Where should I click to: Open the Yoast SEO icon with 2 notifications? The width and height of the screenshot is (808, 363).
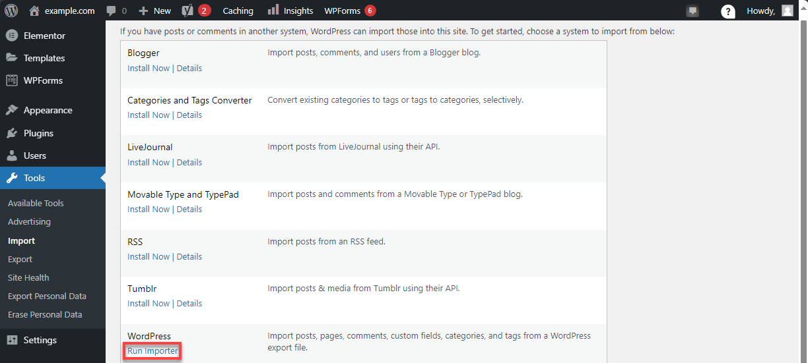tap(187, 11)
